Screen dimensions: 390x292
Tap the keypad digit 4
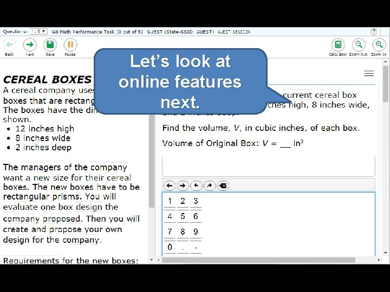pos(170,216)
